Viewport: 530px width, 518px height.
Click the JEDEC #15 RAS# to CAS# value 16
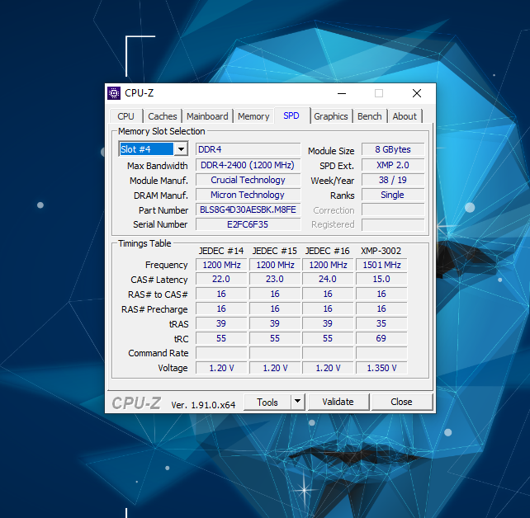pyautogui.click(x=275, y=294)
